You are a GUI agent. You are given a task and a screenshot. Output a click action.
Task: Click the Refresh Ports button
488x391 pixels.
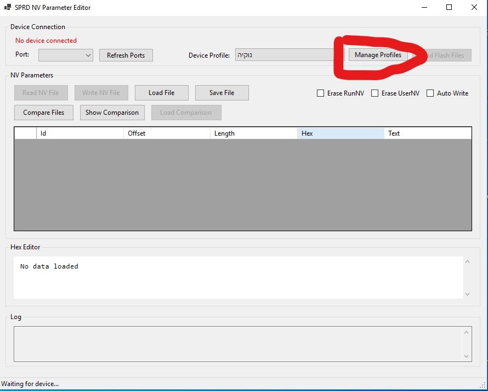tap(126, 55)
